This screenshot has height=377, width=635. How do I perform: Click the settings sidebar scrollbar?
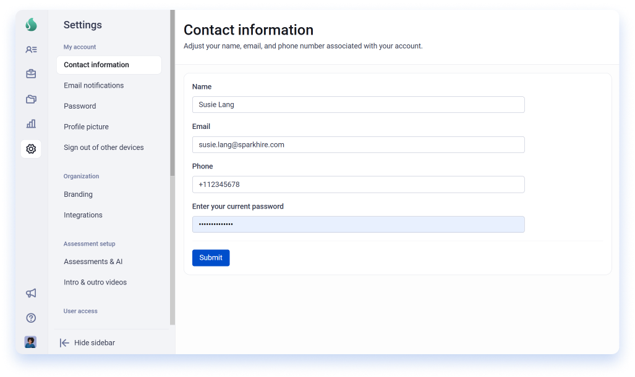click(x=173, y=93)
